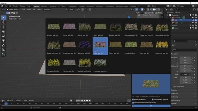The width and height of the screenshot is (198, 111).
Task: Pick the Phlox bed thumbnail
Action: [x=100, y=46]
